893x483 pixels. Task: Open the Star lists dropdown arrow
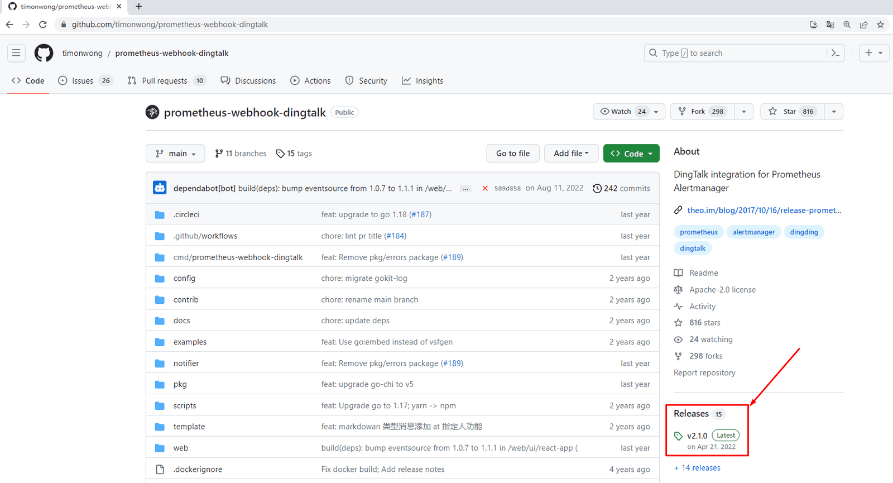click(x=834, y=112)
